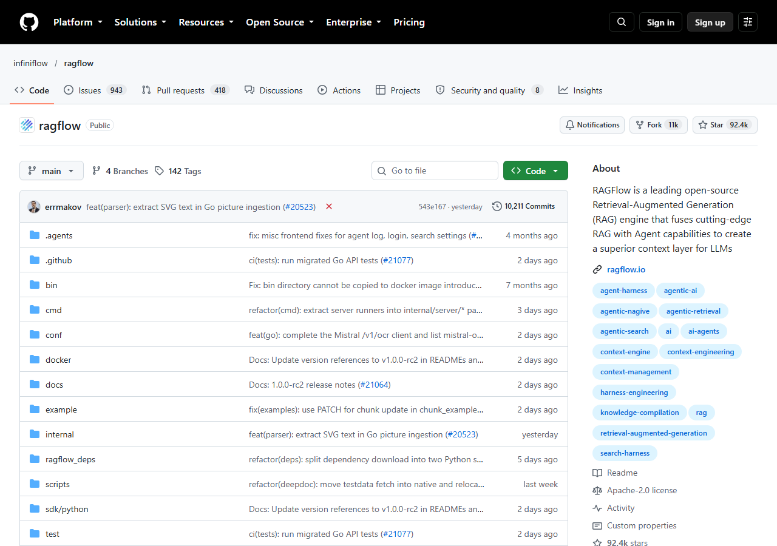Click the Activity pulse icon
Screen dimensions: 777x546
[597, 508]
